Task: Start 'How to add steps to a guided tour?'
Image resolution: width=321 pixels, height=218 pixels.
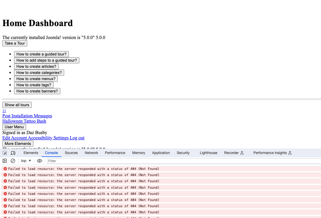Action: point(47,60)
